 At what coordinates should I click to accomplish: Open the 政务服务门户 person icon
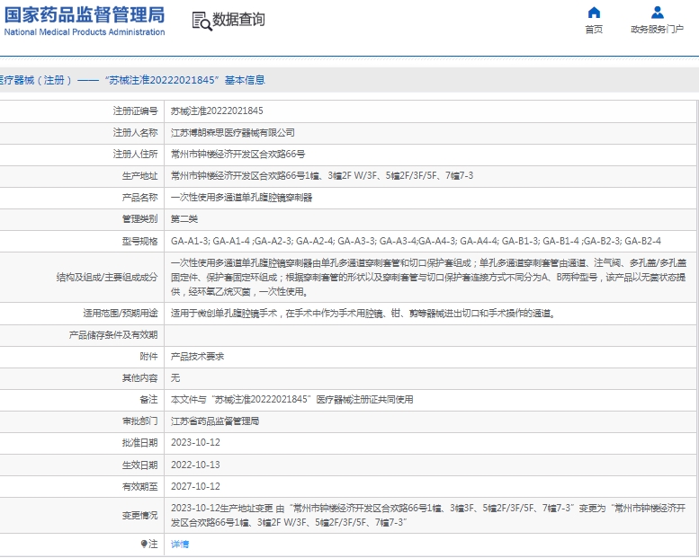657,12
